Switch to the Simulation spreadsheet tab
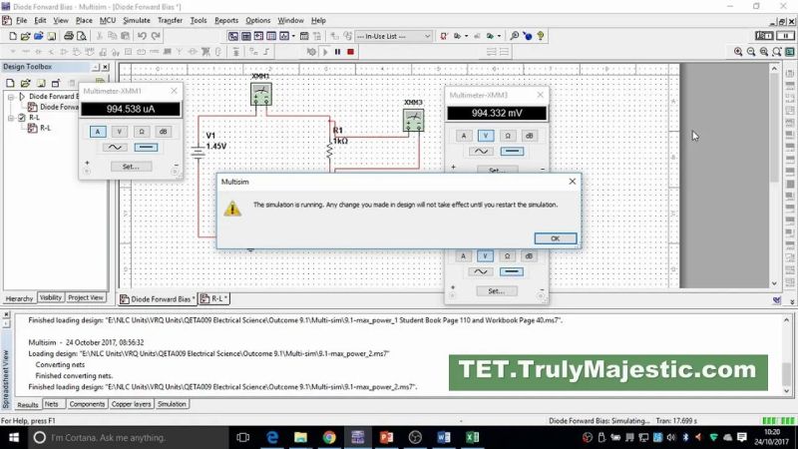This screenshot has height=449, width=798. pyautogui.click(x=172, y=404)
